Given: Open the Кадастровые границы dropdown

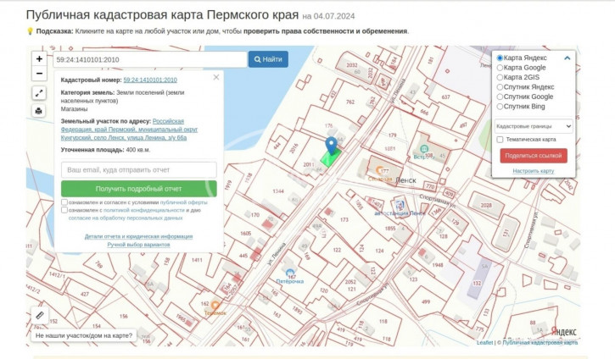Looking at the screenshot, I should (x=533, y=125).
